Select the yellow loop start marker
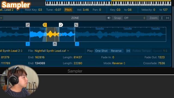 [x=45, y=25]
